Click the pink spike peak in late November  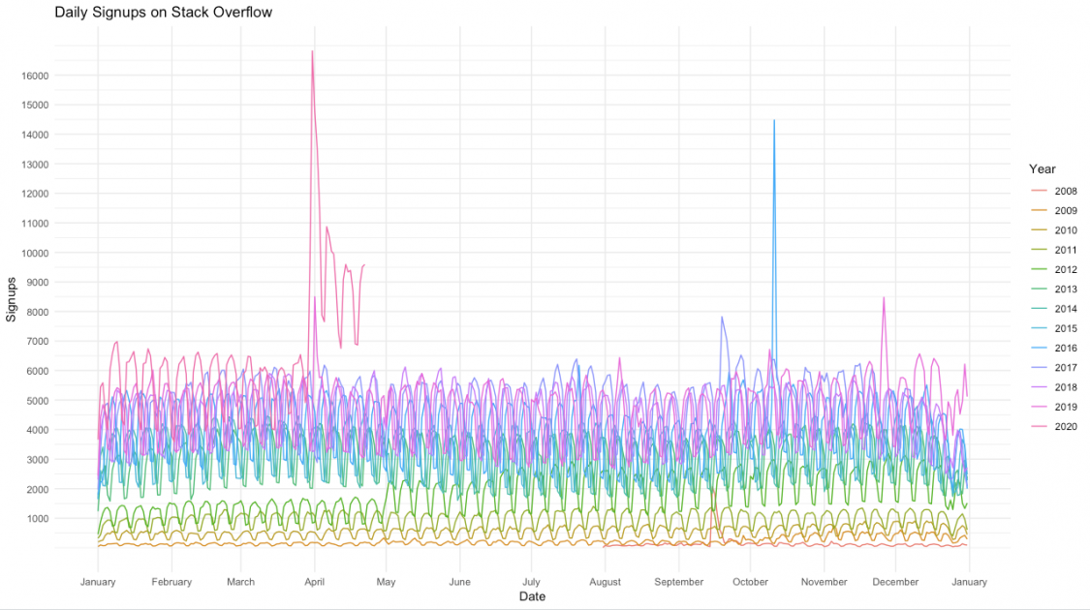884,298
